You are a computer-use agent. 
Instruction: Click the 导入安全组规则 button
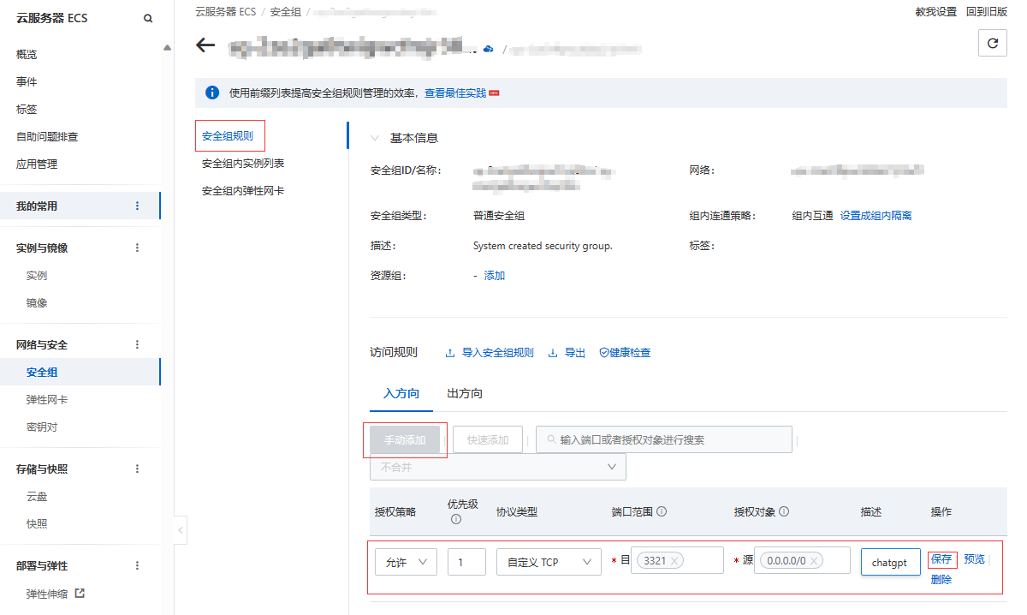pyautogui.click(x=490, y=353)
